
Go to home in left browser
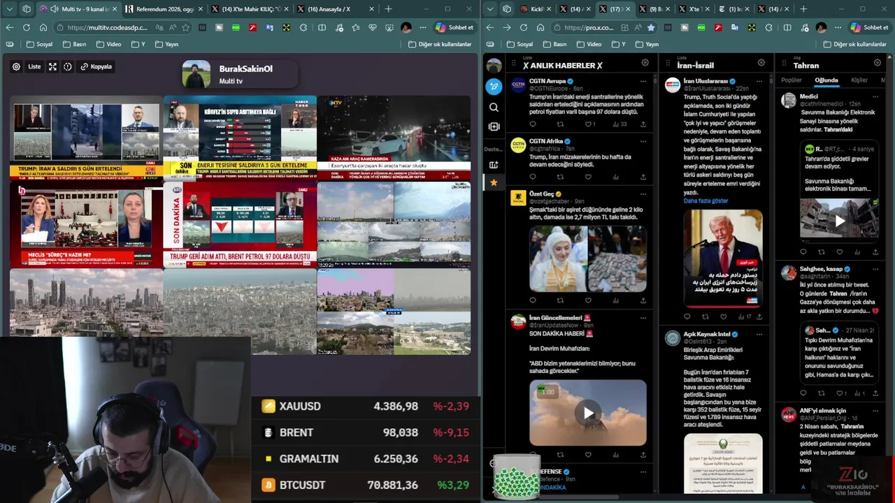click(x=43, y=27)
